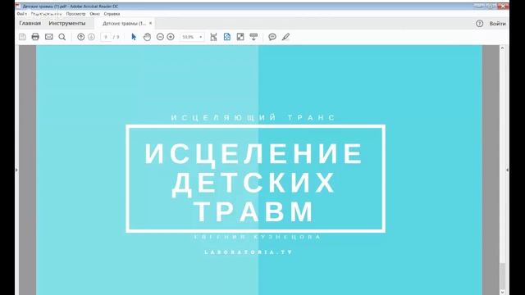The height and width of the screenshot is (295, 525).
Task: Print the document with printer icon
Action: click(35, 37)
